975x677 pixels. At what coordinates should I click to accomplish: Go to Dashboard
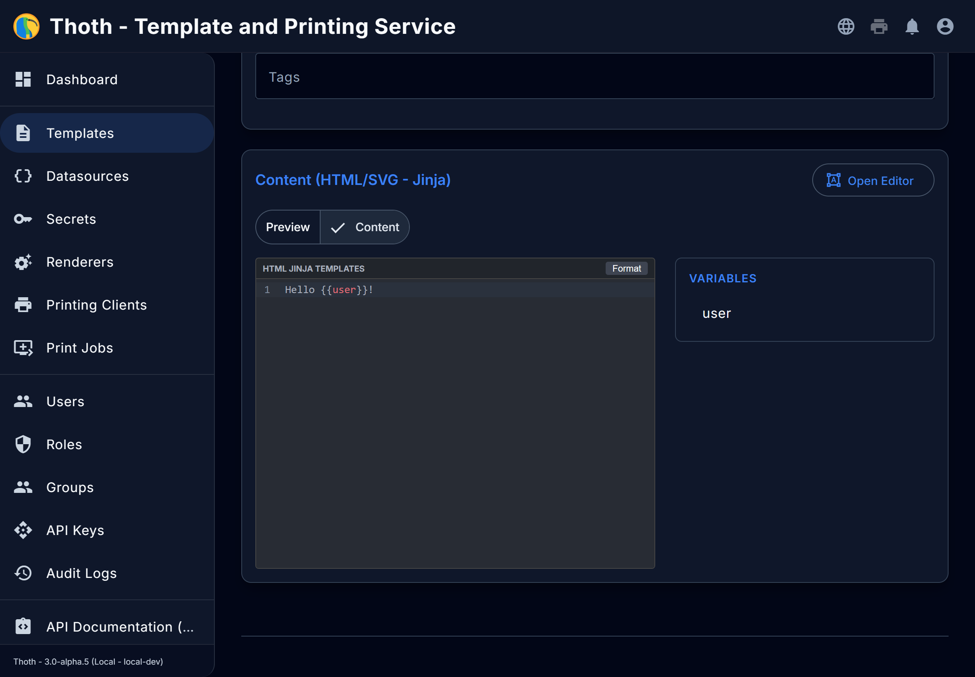pyautogui.click(x=107, y=79)
